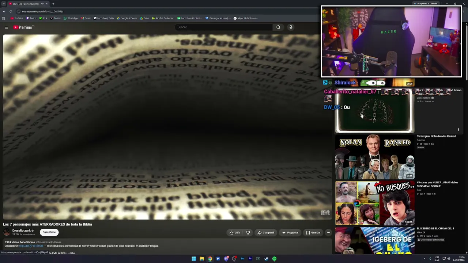Open the tab search dropdown arrow

(x=4, y=4)
